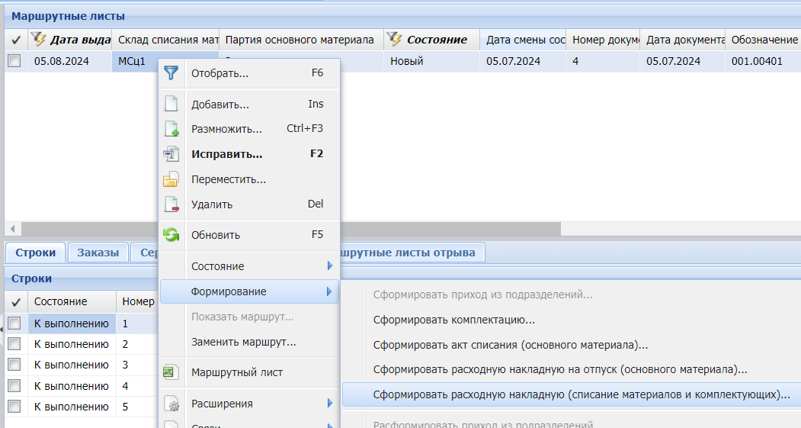Click the Размножить duplicate page icon
The image size is (801, 428).
point(171,129)
